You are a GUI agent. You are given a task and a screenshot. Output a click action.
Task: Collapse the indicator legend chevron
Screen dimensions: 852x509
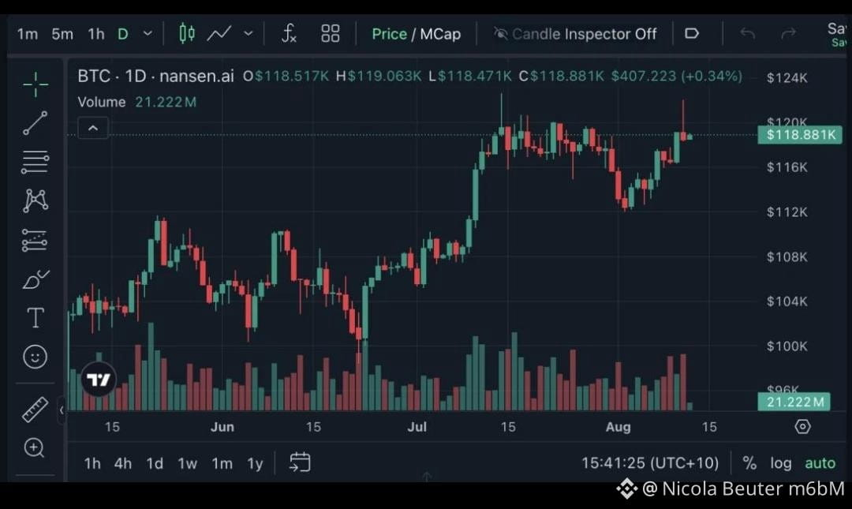93,128
